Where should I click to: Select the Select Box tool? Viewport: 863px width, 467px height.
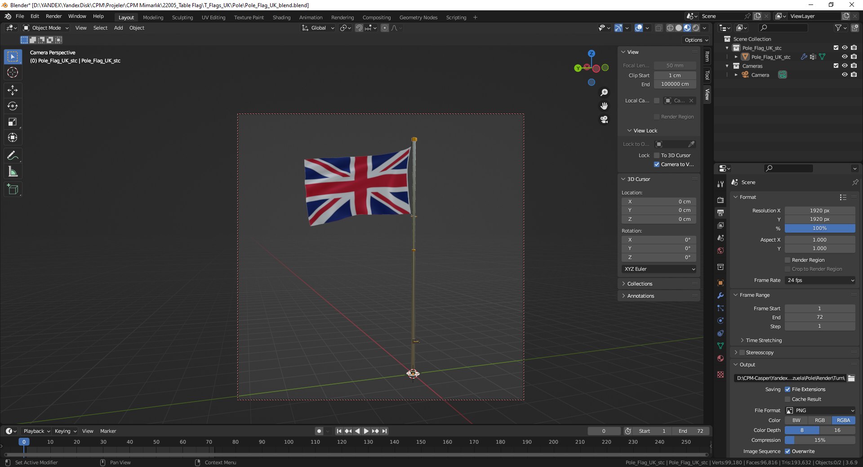point(13,57)
